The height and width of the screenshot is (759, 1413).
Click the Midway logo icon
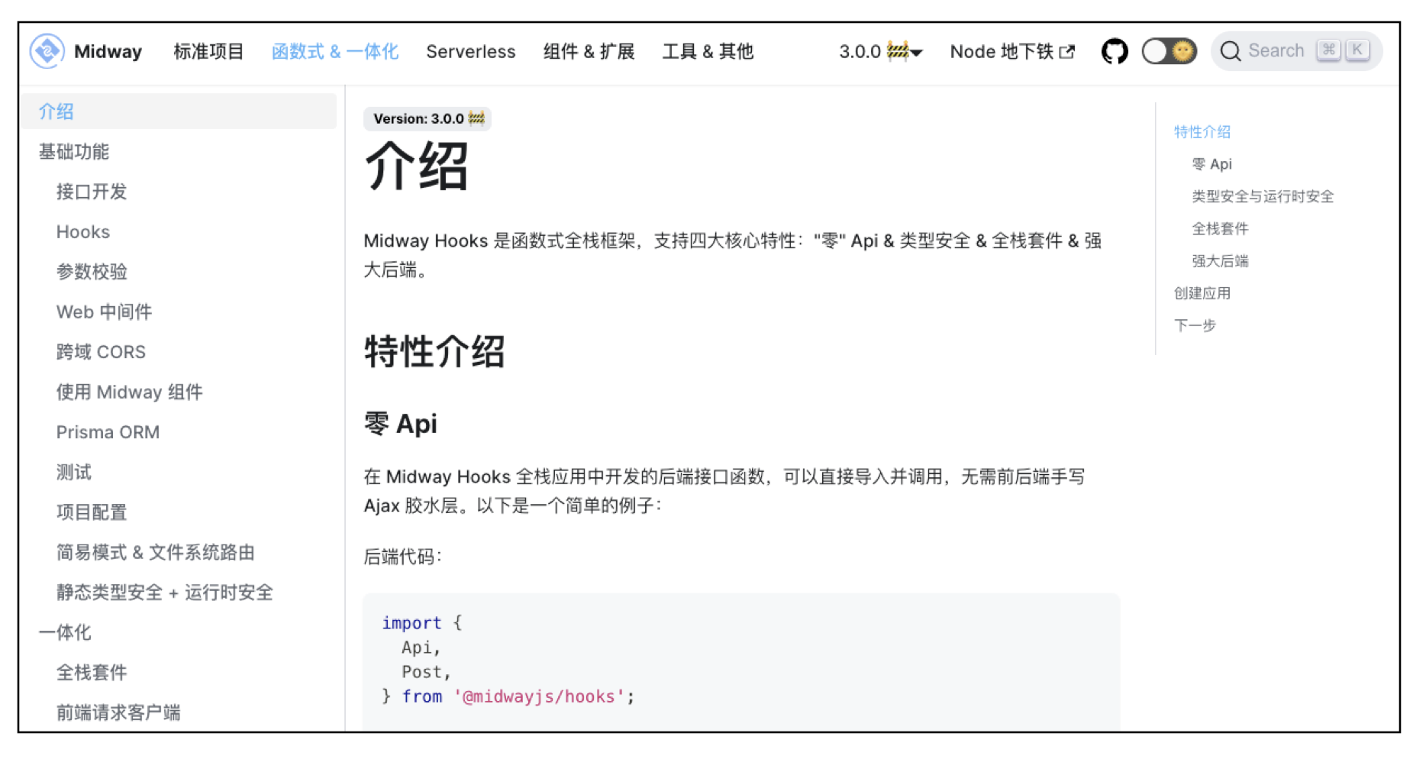tap(47, 51)
